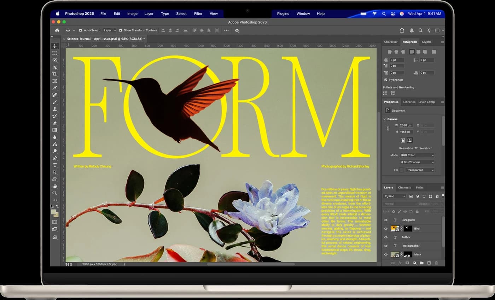Select the Frame tool
Screen dimensions: 495x300
(x=54, y=81)
